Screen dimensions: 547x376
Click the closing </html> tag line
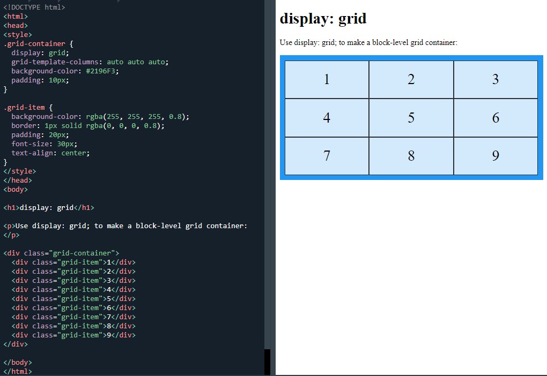pyautogui.click(x=18, y=372)
